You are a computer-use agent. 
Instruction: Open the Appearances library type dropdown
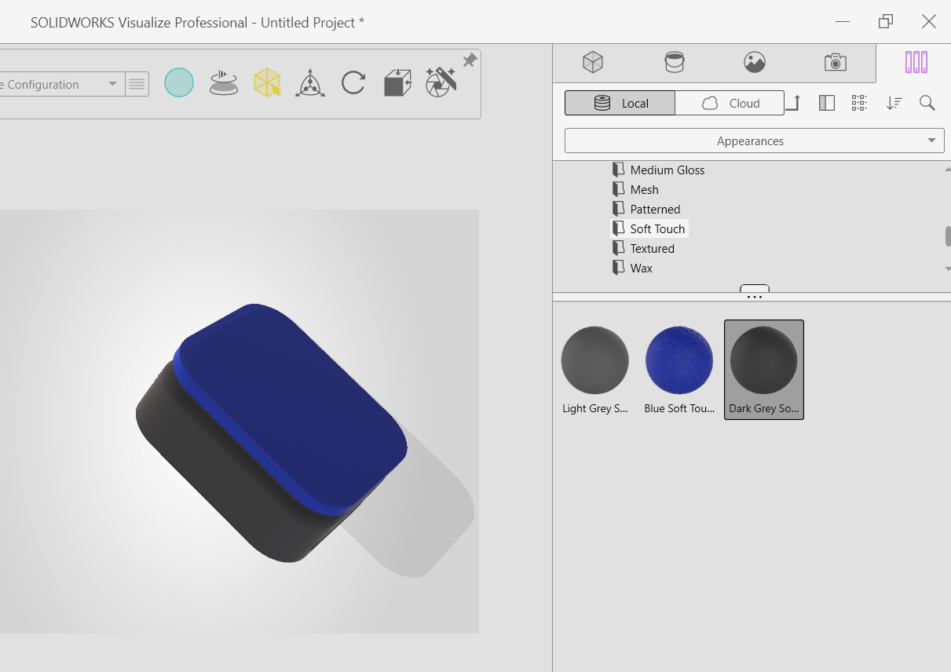coord(754,141)
